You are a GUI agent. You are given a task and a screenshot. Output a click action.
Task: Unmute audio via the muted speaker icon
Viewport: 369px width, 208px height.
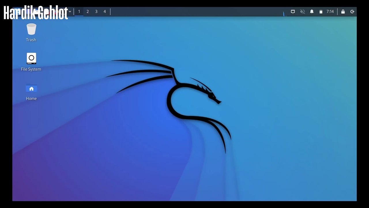302,12
